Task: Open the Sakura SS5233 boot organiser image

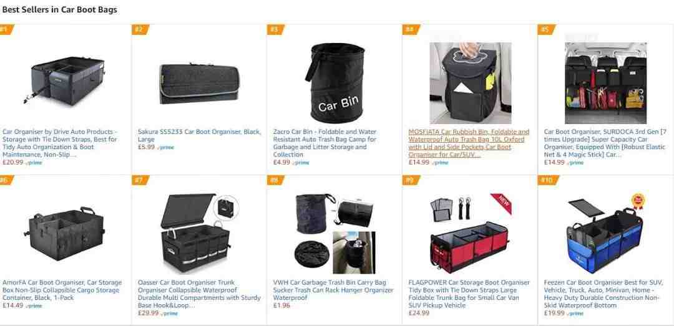Action: click(198, 84)
